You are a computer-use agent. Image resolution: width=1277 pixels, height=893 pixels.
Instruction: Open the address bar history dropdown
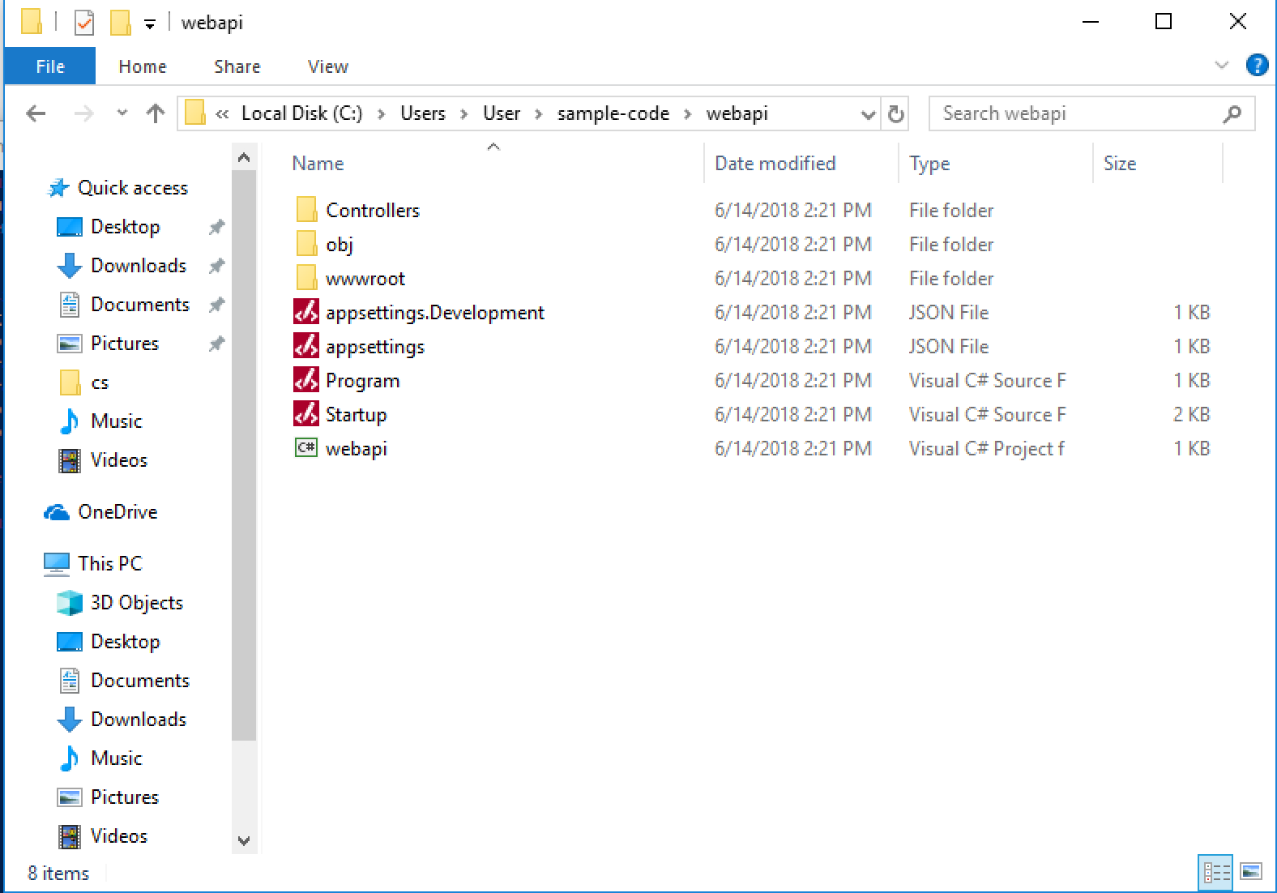tap(868, 114)
